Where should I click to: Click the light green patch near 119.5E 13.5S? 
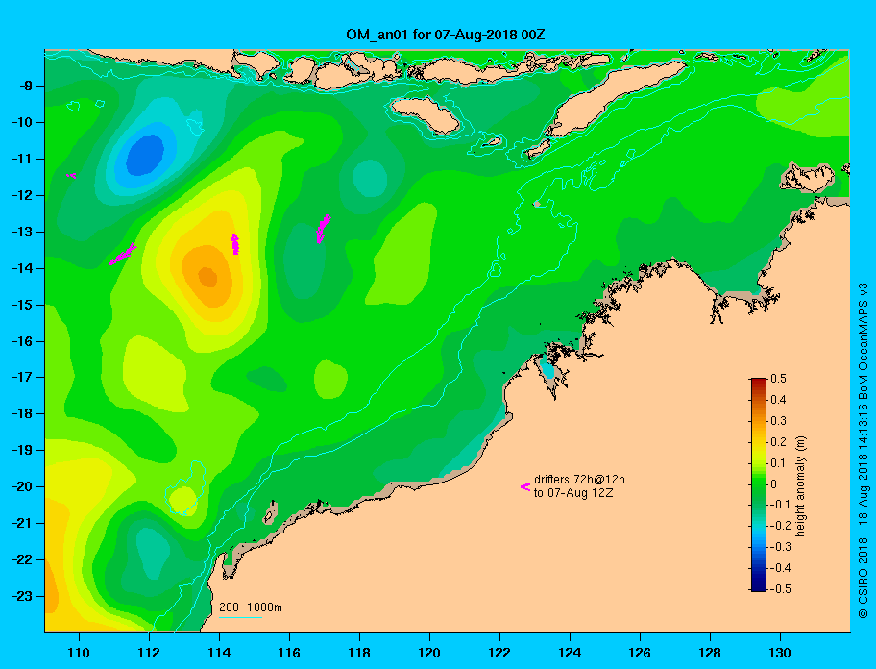402,256
